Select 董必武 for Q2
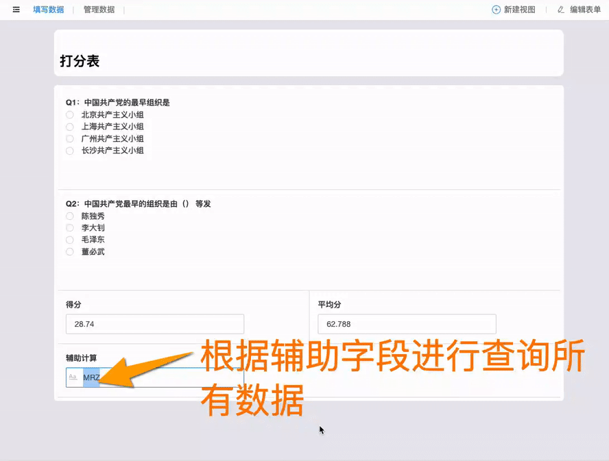 click(69, 251)
